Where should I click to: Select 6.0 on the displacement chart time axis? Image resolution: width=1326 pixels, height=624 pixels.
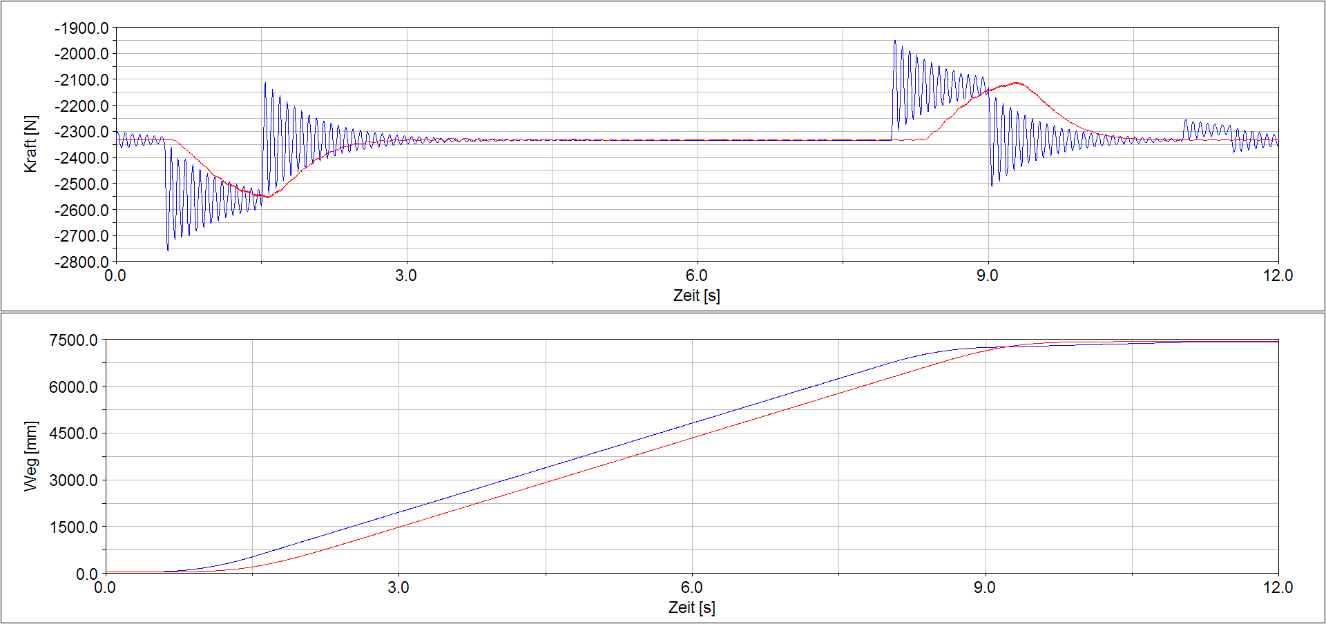(691, 587)
